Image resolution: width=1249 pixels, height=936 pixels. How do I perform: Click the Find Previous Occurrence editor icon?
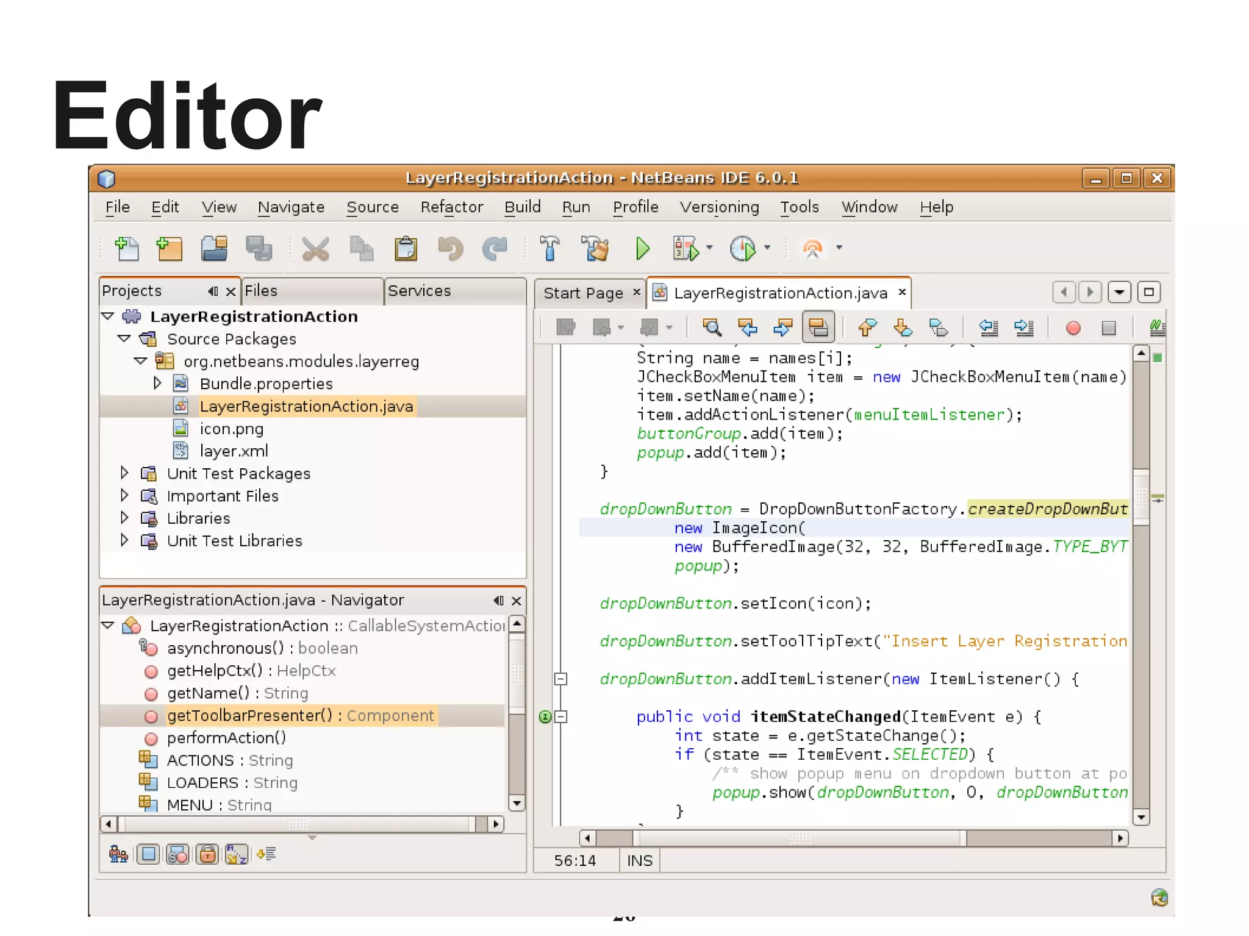(748, 327)
